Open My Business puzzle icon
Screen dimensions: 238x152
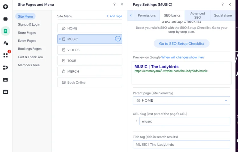(x=5, y=68)
